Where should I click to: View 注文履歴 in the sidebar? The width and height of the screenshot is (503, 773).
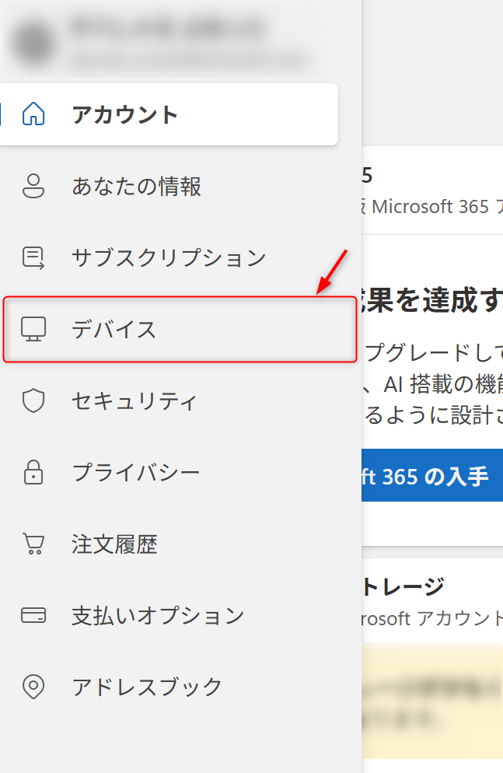114,544
